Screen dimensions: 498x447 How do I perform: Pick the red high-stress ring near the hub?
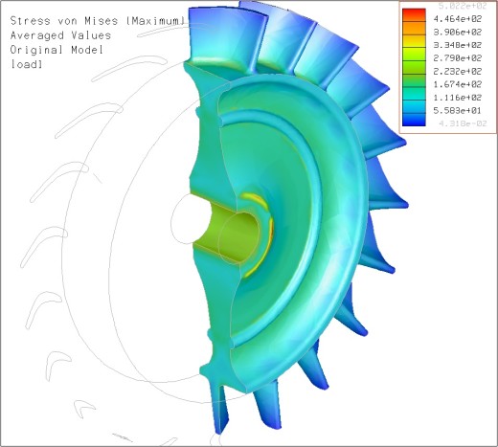coord(271,232)
